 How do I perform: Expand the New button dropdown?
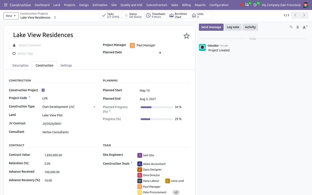tap(11, 16)
